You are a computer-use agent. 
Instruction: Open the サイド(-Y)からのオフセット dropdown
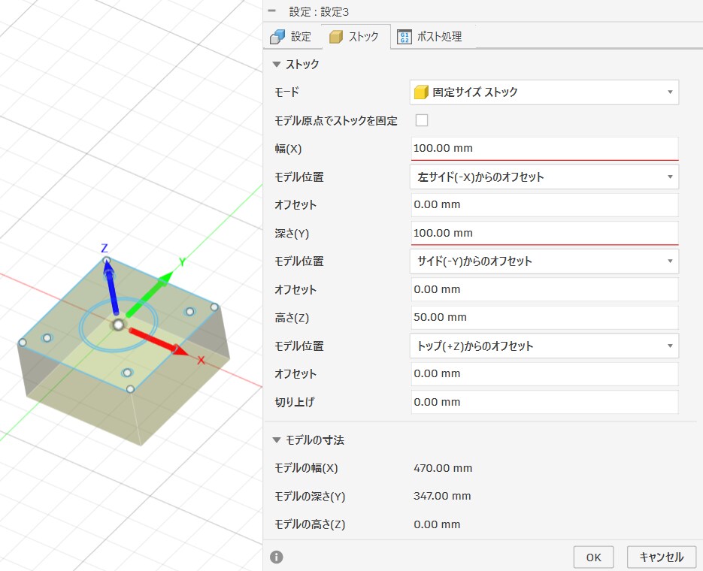click(x=544, y=261)
